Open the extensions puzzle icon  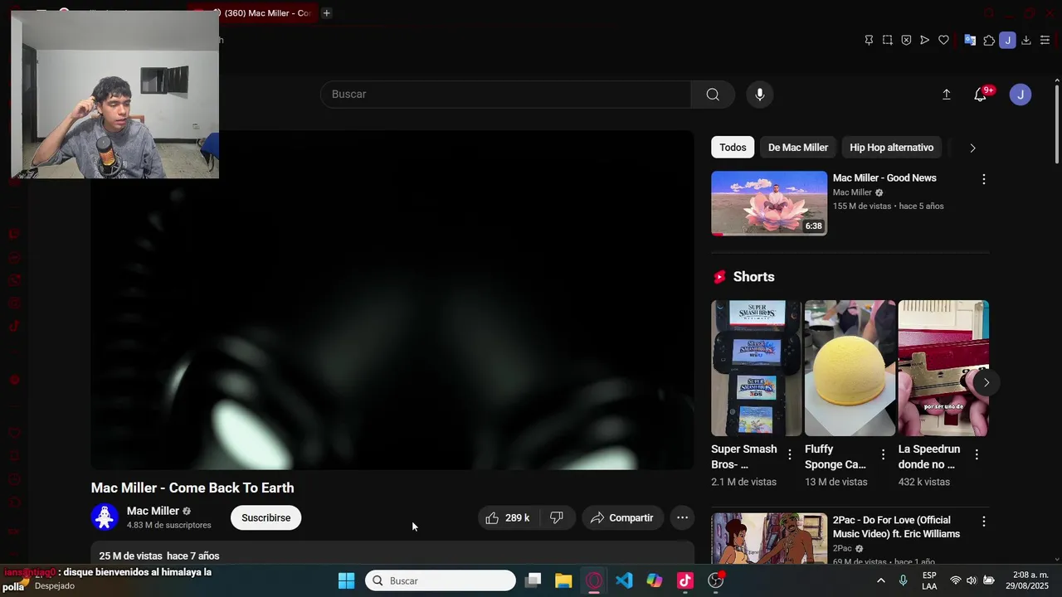989,40
